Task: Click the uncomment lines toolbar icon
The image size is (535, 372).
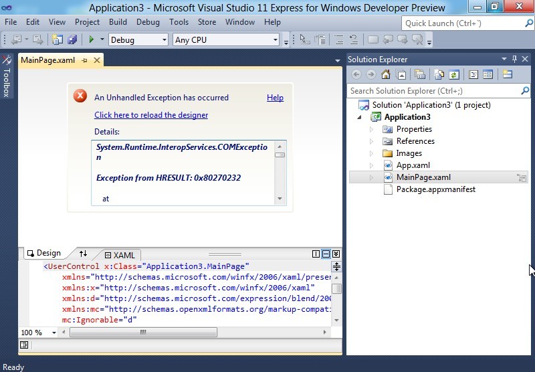Action: (354, 39)
